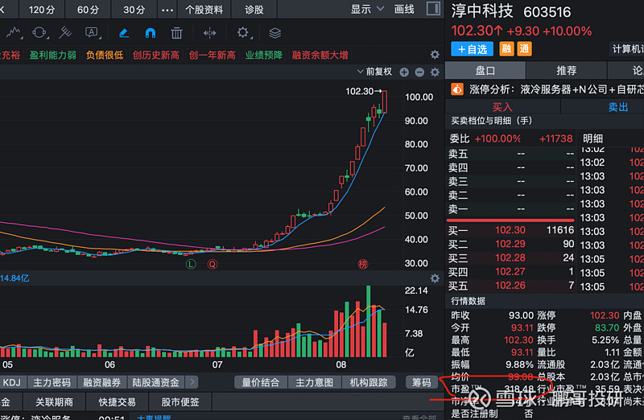Click the red 买入 button
Screen dimensions: 644x420
(502, 107)
